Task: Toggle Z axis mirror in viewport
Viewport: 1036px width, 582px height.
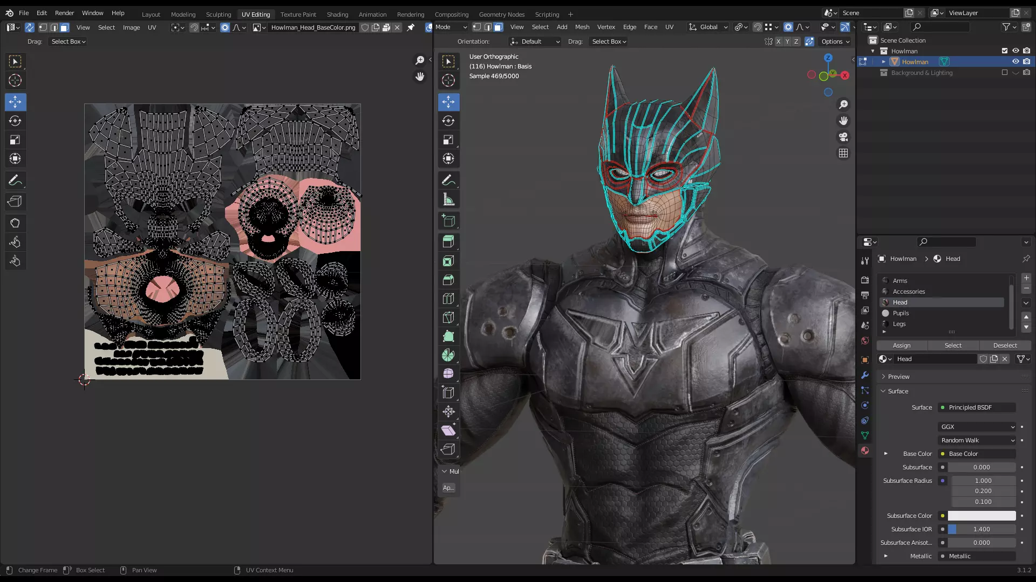Action: [796, 41]
